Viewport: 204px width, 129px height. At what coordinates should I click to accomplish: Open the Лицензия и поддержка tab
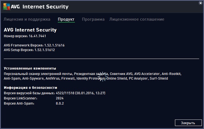27,19
